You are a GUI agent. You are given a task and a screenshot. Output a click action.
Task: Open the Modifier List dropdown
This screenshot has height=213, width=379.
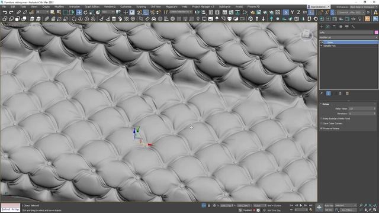pyautogui.click(x=348, y=37)
